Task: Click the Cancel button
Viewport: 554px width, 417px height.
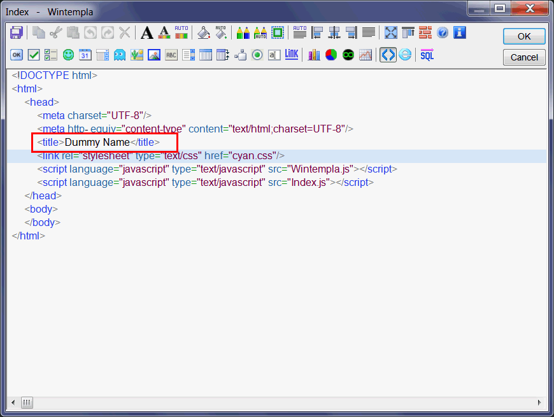Action: pyautogui.click(x=524, y=57)
